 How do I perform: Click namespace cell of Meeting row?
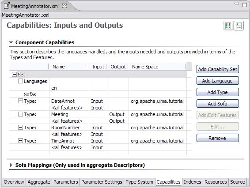tap(157, 114)
